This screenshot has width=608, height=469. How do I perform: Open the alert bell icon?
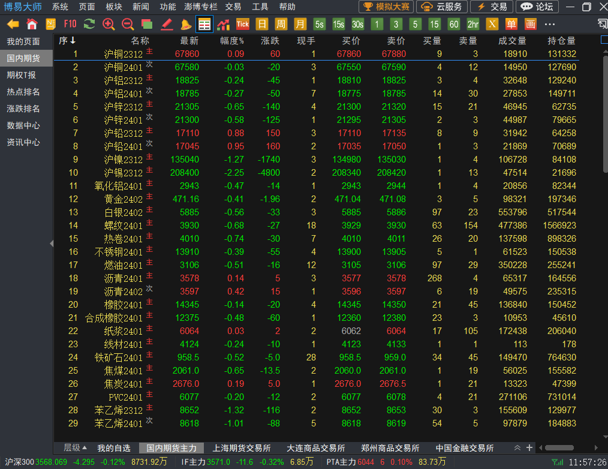coord(186,24)
